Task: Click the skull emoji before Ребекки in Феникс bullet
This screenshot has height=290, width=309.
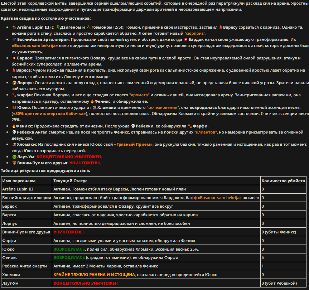Action: tap(133, 126)
